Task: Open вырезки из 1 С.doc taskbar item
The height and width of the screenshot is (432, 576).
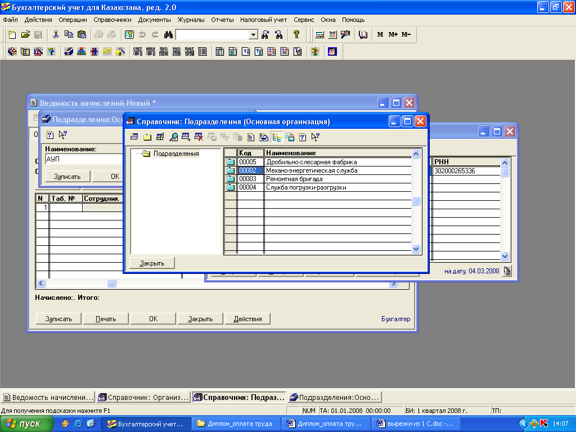Action: click(x=416, y=424)
